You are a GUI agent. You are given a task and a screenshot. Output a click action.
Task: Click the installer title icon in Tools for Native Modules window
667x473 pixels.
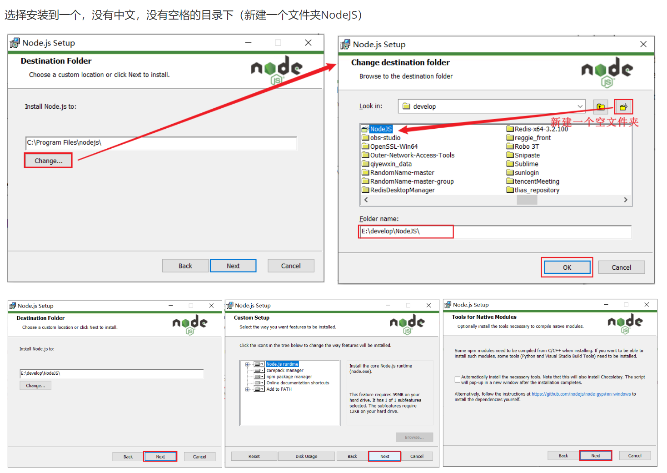click(x=448, y=305)
